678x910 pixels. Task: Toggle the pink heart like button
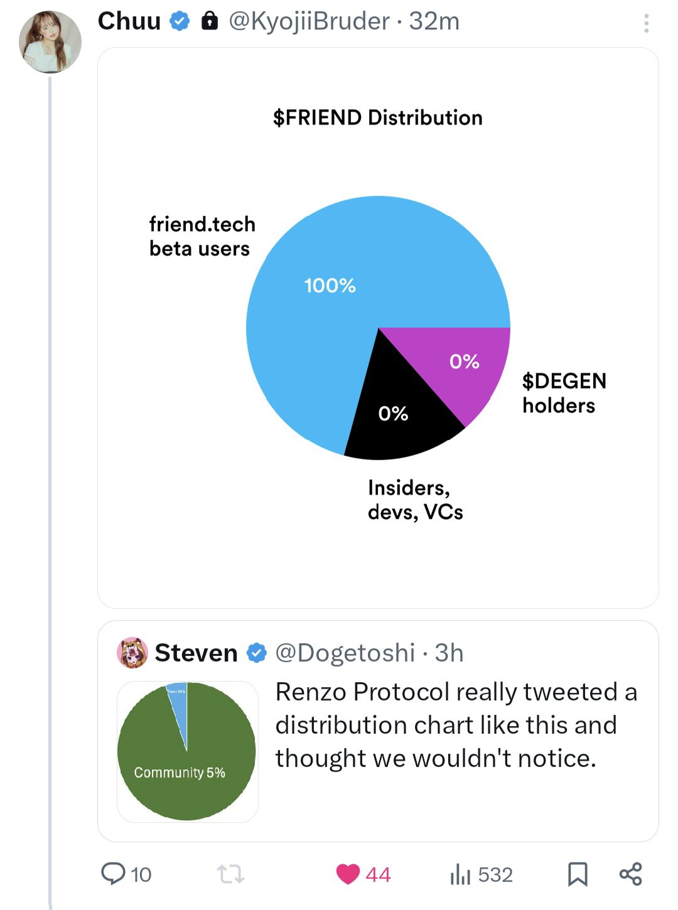(x=348, y=874)
